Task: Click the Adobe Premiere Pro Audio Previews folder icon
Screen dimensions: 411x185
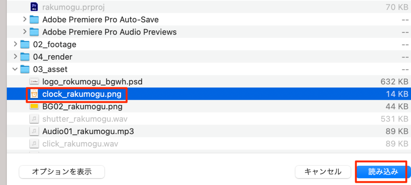Action: coord(34,32)
